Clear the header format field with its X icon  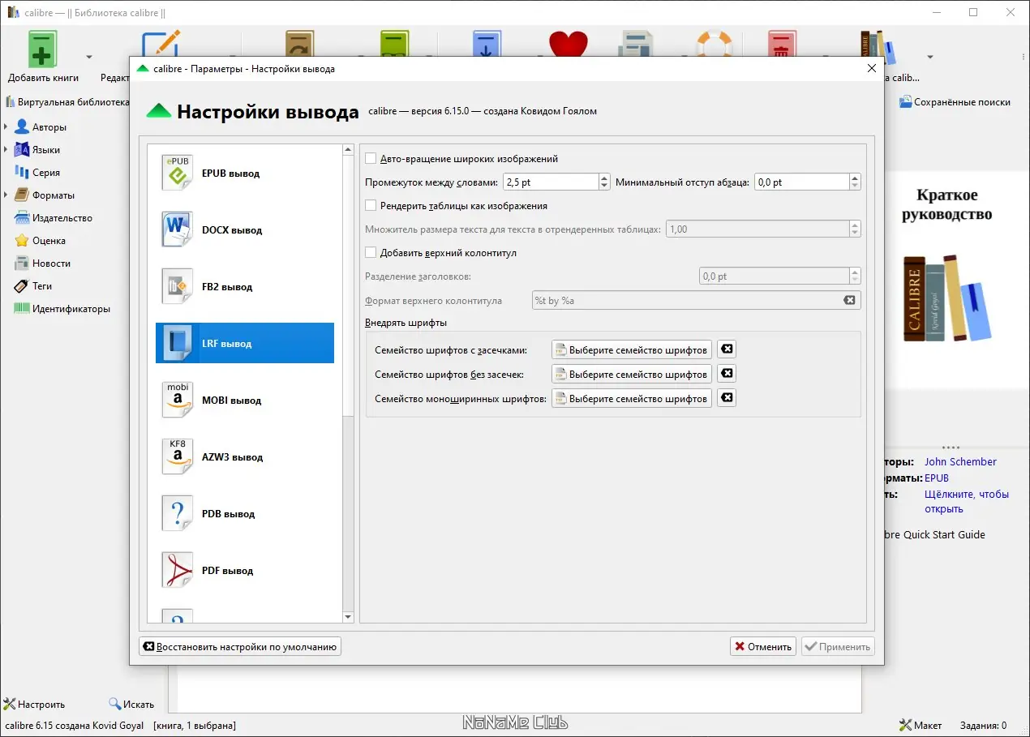849,301
